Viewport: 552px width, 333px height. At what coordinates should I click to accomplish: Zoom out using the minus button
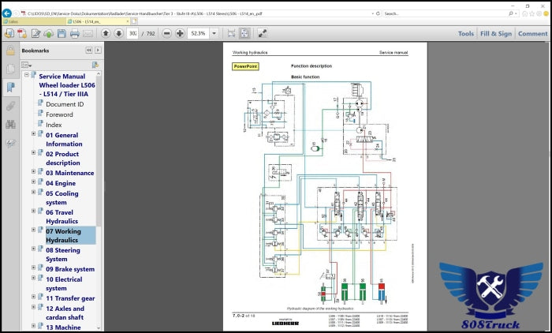tap(166, 33)
